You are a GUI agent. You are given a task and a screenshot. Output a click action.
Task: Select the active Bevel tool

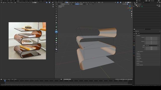tap(56, 32)
